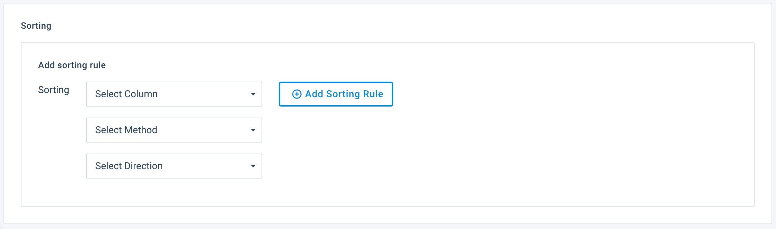Viewport: 776px width, 229px height.
Task: Add a new rule with the blue outlined button
Action: (x=336, y=94)
